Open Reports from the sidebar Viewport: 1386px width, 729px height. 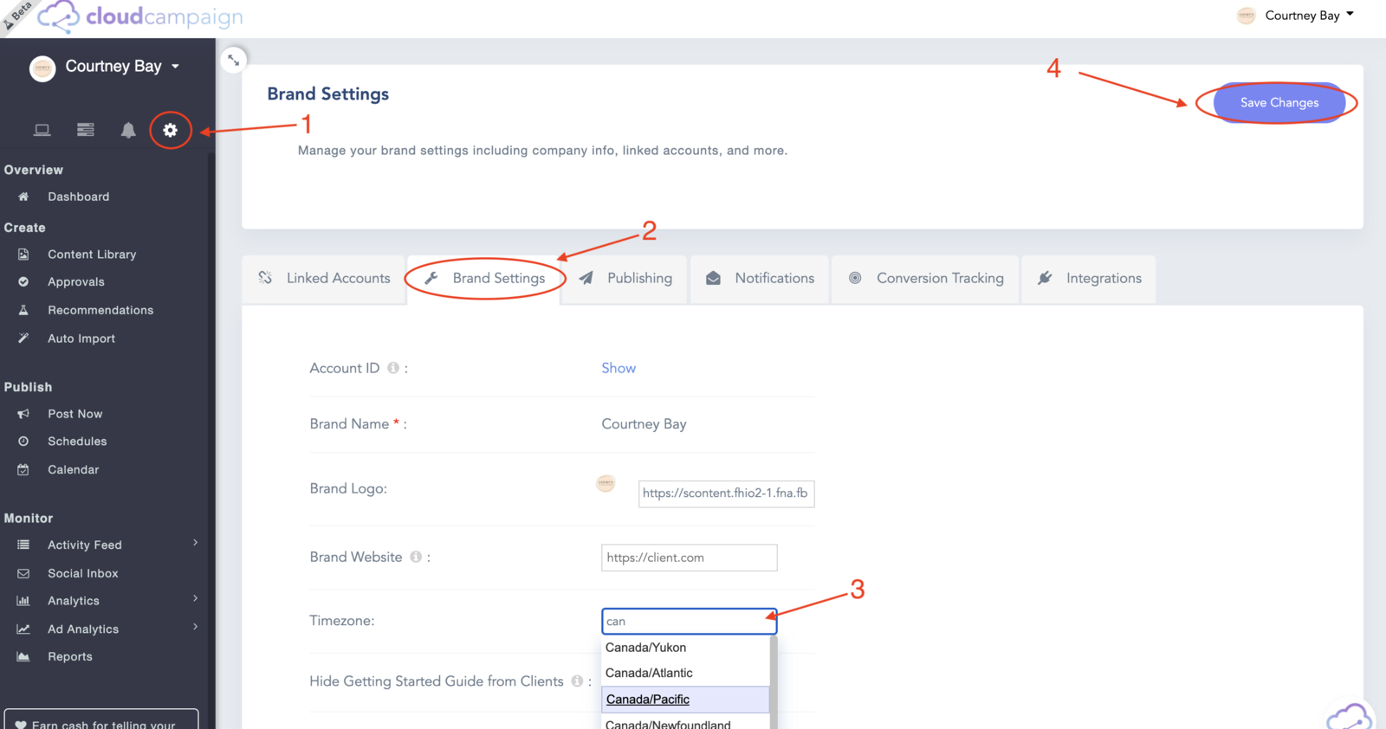[69, 656]
